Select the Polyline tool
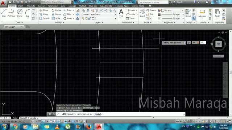Viewport: 232px width, 130px height. pos(11,13)
